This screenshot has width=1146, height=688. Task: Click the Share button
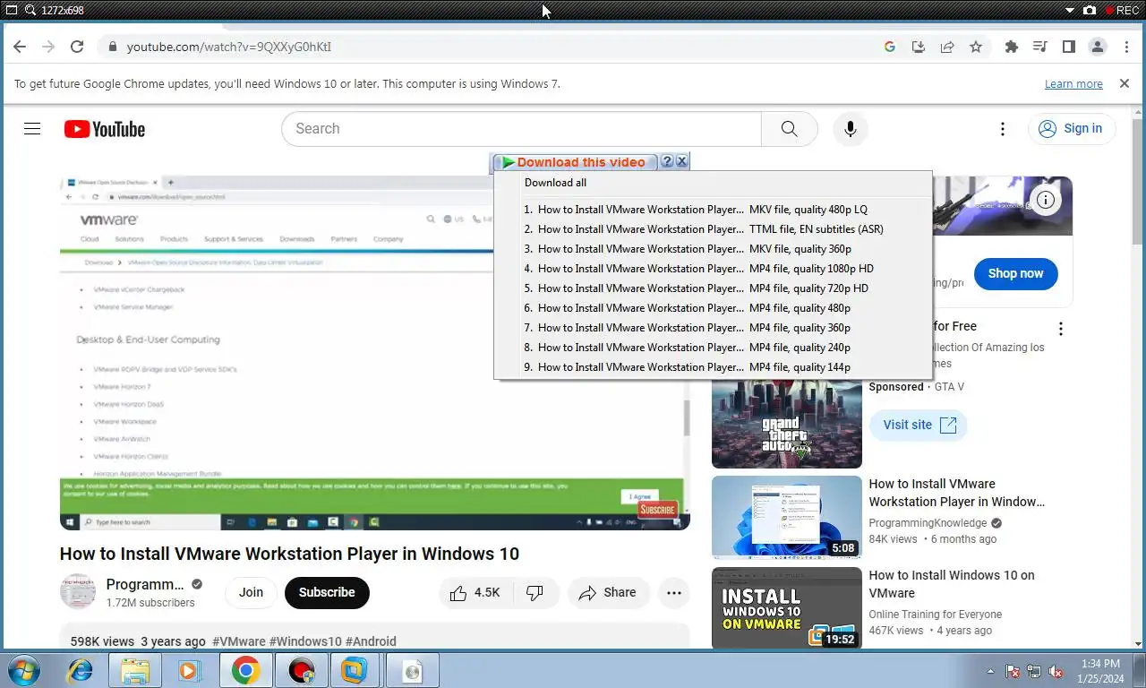[x=608, y=592]
